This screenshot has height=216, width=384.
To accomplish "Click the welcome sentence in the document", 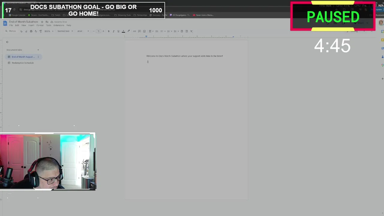I will [x=184, y=56].
